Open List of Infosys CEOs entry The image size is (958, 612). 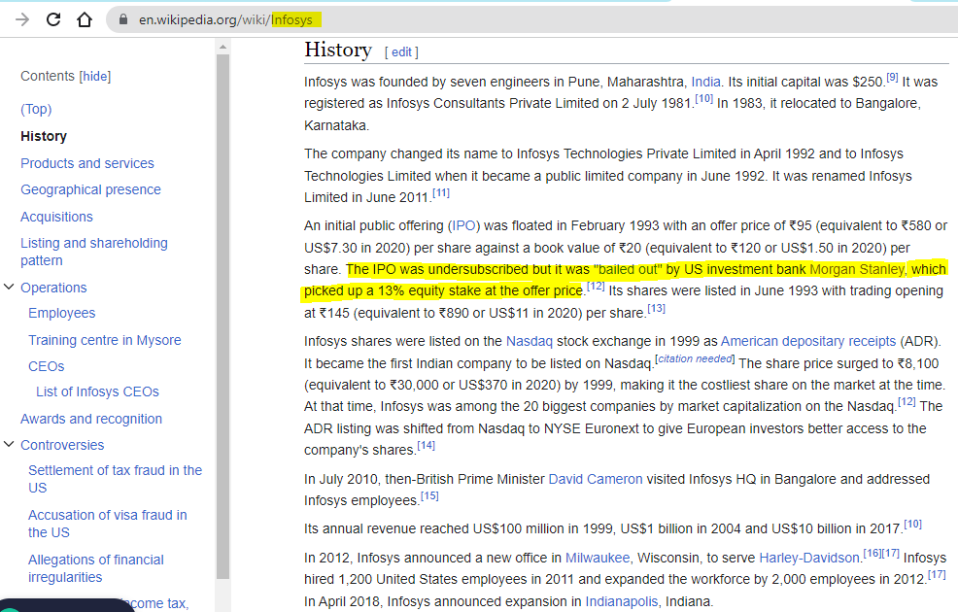click(97, 391)
